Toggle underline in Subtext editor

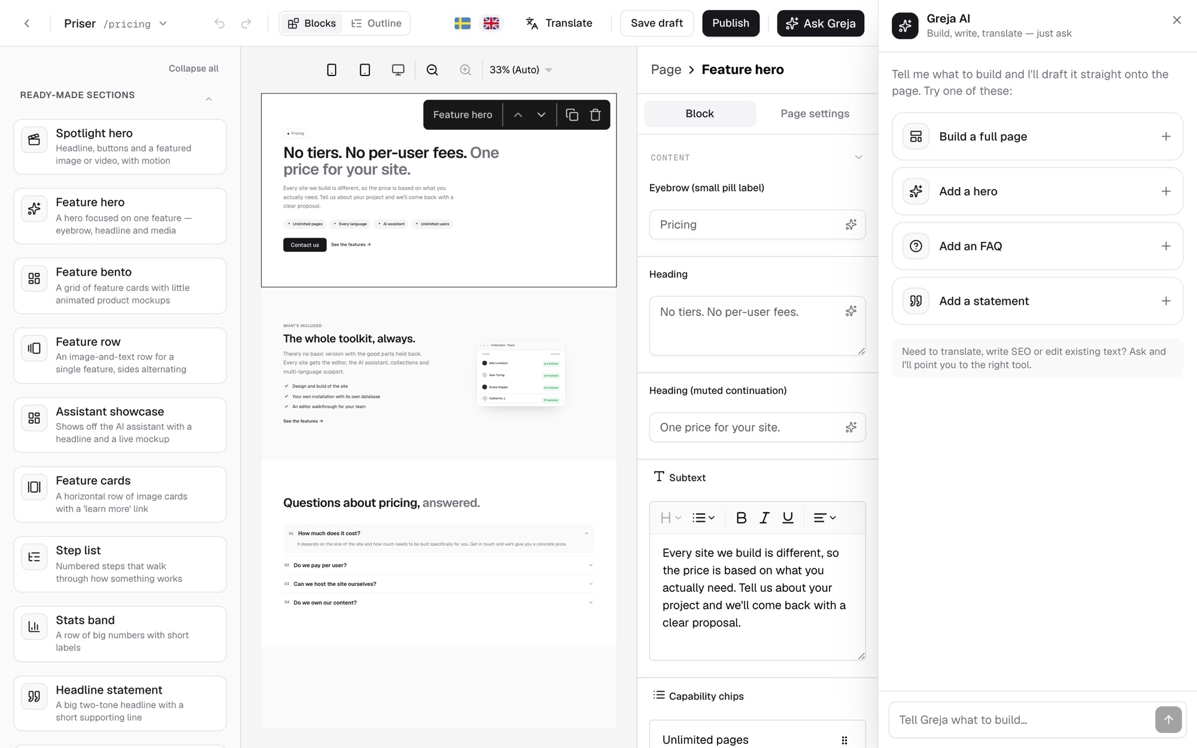point(788,518)
